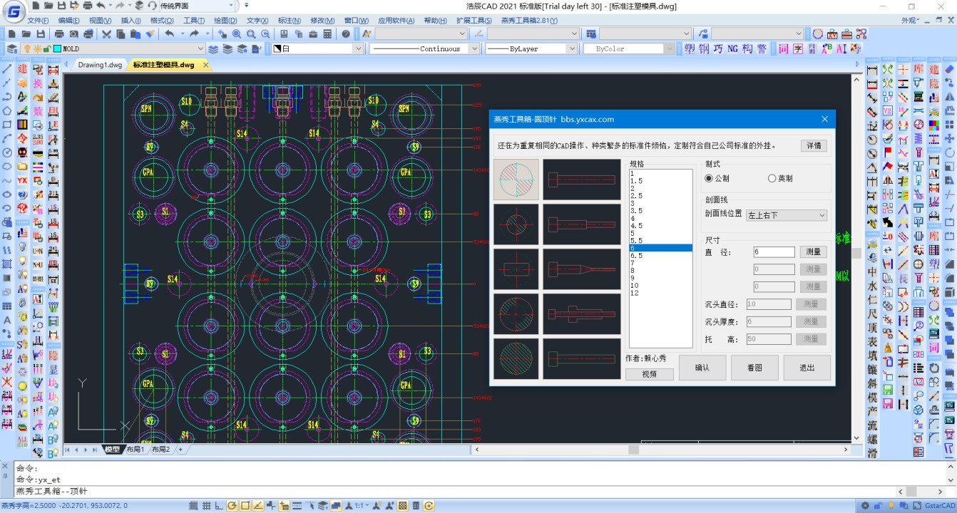Toggle the layer lightbulb on/off icon
Viewport: 957px width, 513px height.
26,49
